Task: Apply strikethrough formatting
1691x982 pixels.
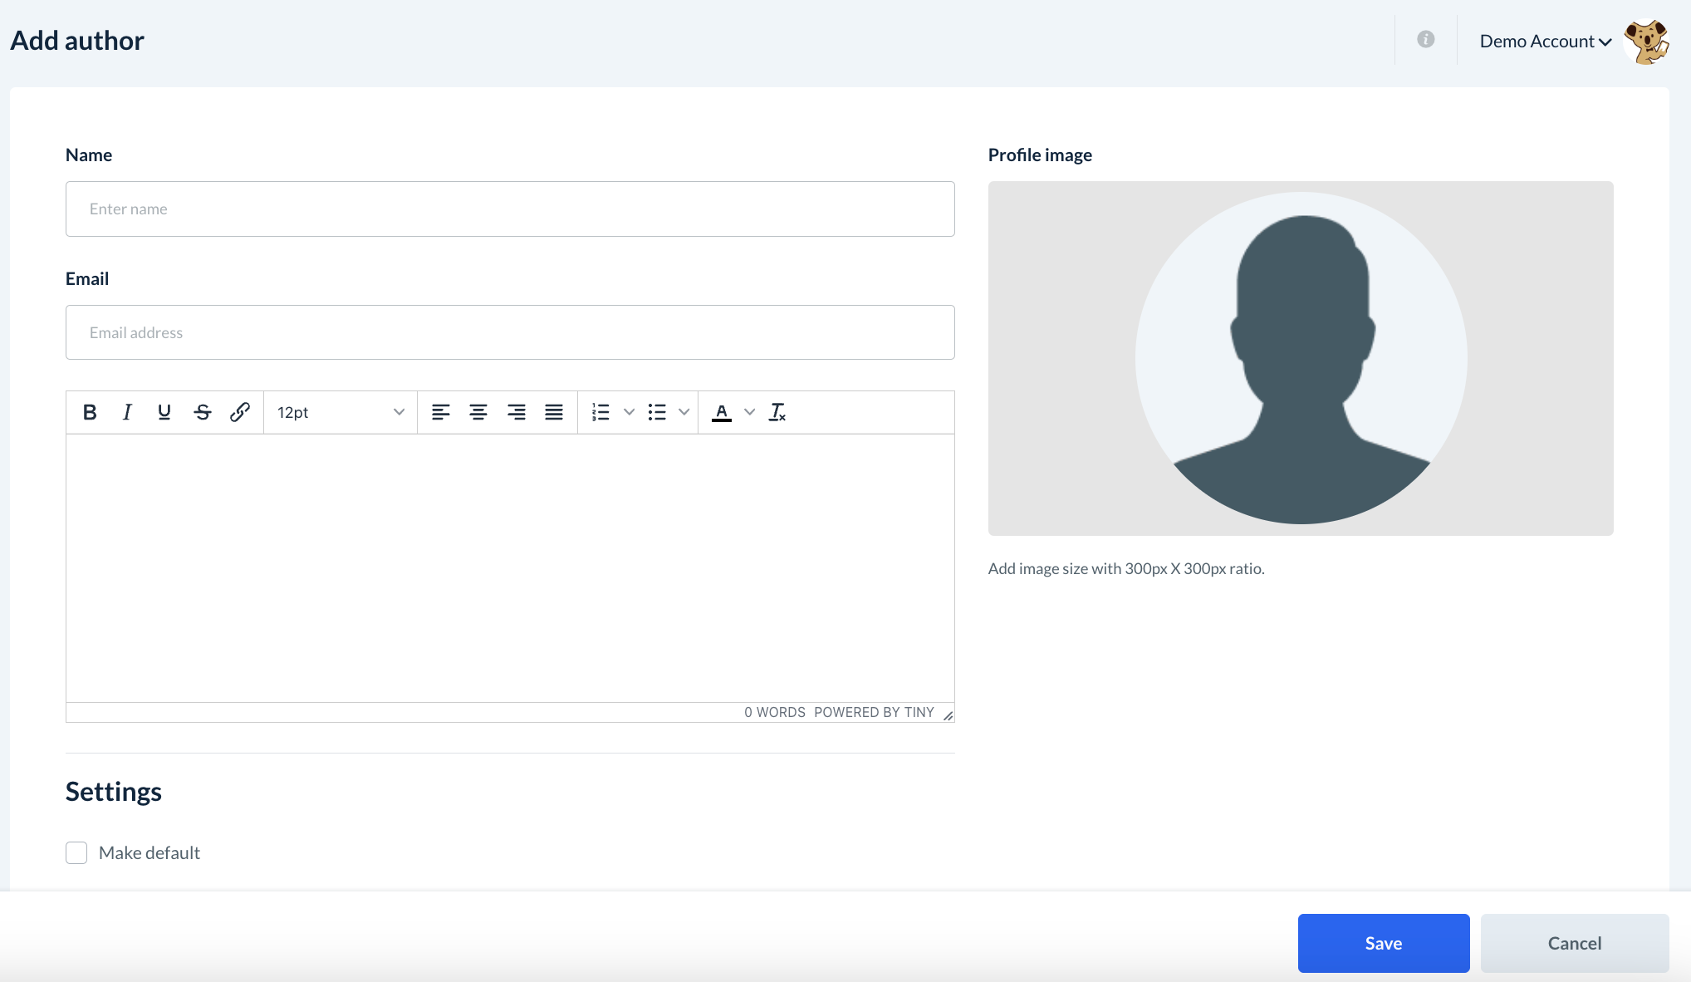Action: point(203,412)
